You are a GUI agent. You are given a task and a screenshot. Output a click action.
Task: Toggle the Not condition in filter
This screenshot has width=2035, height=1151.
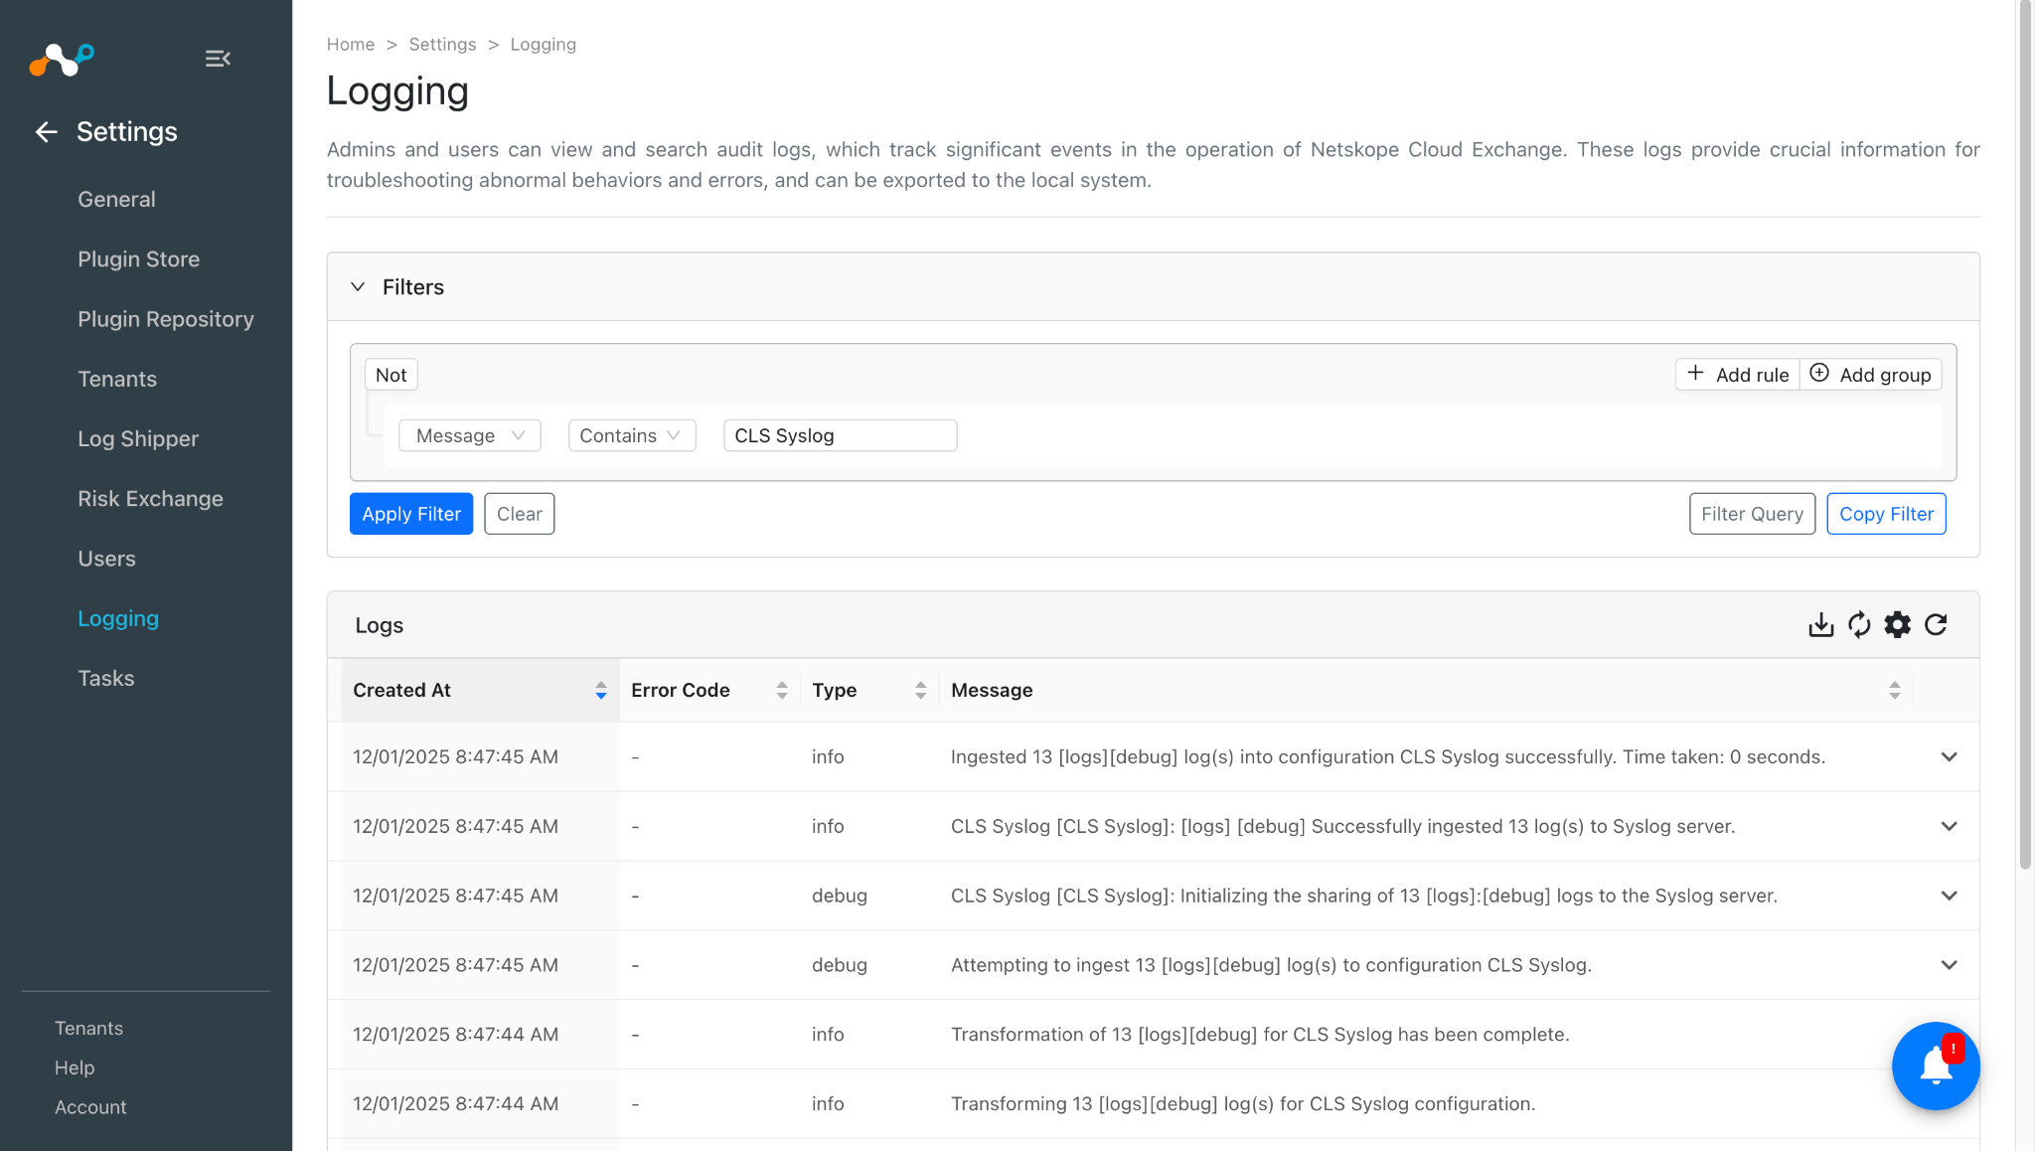pyautogui.click(x=391, y=375)
